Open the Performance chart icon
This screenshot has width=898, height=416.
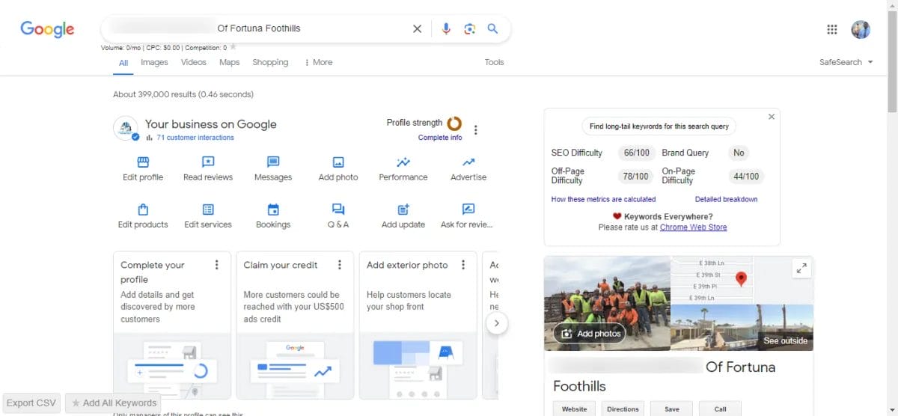tap(403, 162)
